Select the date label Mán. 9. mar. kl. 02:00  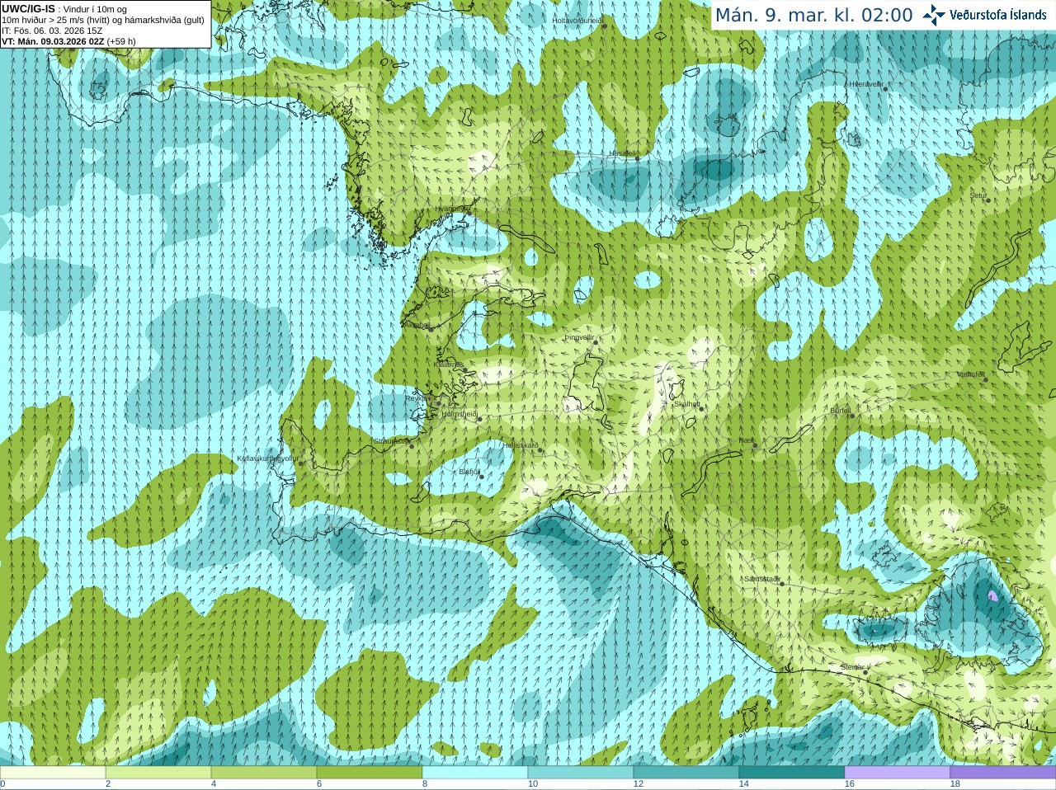[x=813, y=16]
